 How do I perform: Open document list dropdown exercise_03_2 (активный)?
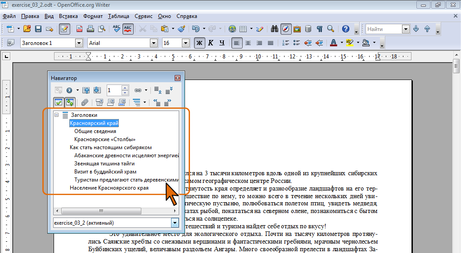tap(175, 223)
